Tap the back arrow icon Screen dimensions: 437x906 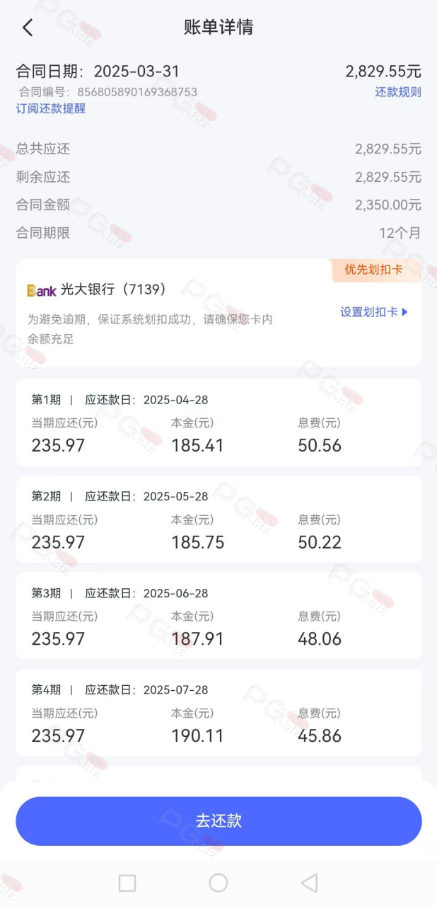pyautogui.click(x=28, y=28)
